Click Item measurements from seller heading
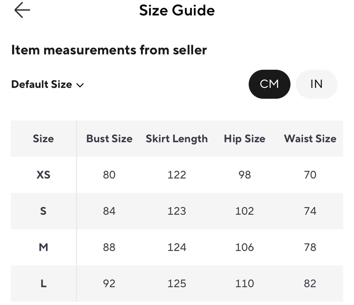Screen dimensions: 354x305 [109, 50]
